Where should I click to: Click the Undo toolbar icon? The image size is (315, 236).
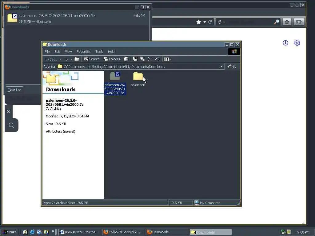click(x=157, y=59)
